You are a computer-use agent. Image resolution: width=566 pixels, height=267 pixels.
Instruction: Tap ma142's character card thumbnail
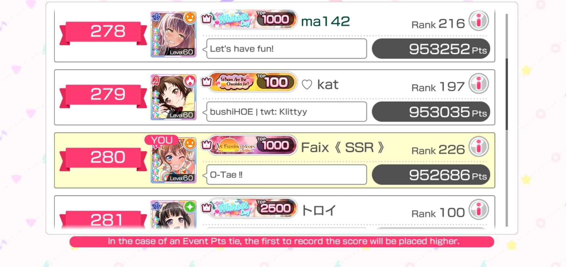173,34
